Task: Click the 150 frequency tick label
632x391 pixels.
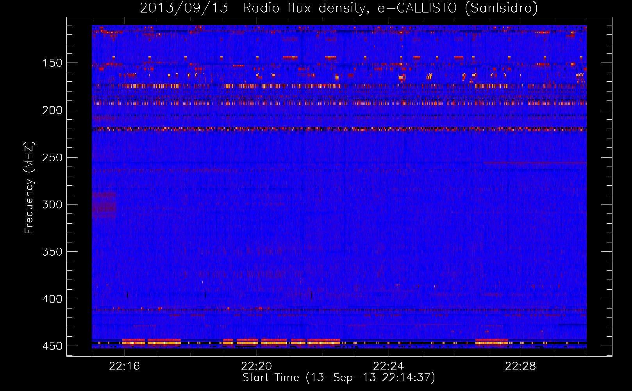Action: click(52, 63)
